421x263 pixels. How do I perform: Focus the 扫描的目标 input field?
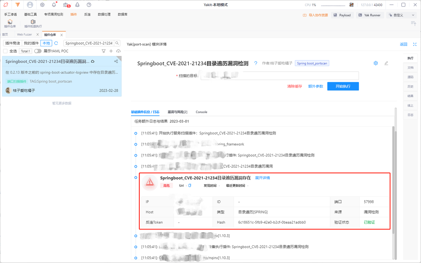(280, 76)
